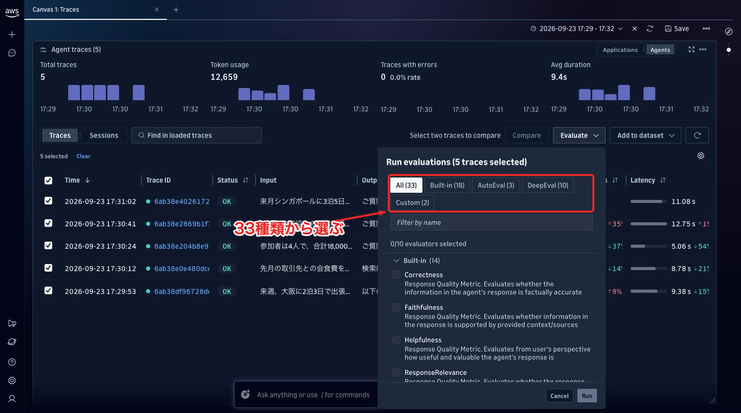Close the Canvas 1: Traces tab
741x413 pixels.
click(157, 9)
